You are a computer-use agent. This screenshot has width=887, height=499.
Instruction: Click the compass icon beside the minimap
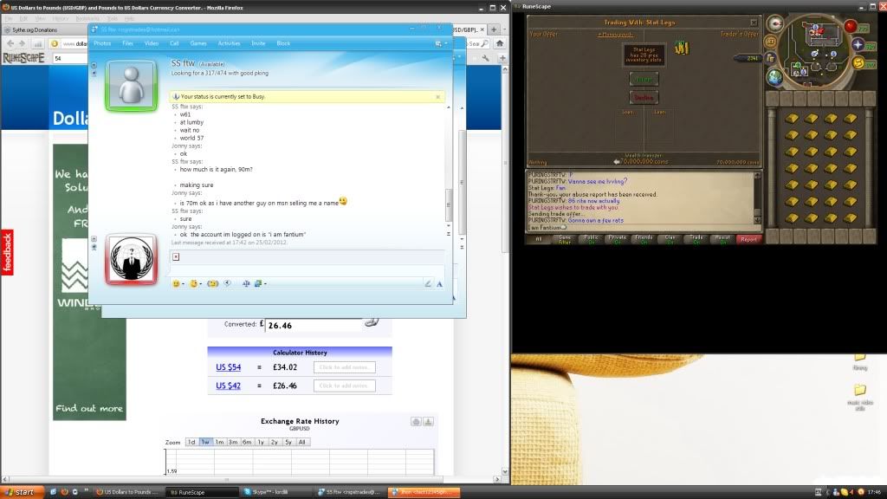pyautogui.click(x=775, y=23)
